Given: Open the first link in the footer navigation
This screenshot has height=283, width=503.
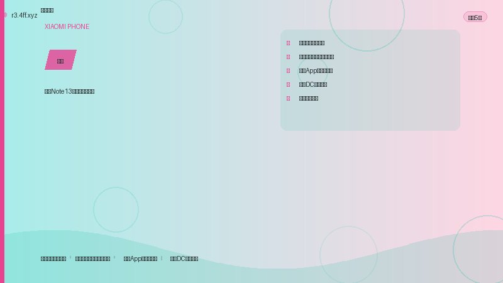Looking at the screenshot, I should click(53, 259).
